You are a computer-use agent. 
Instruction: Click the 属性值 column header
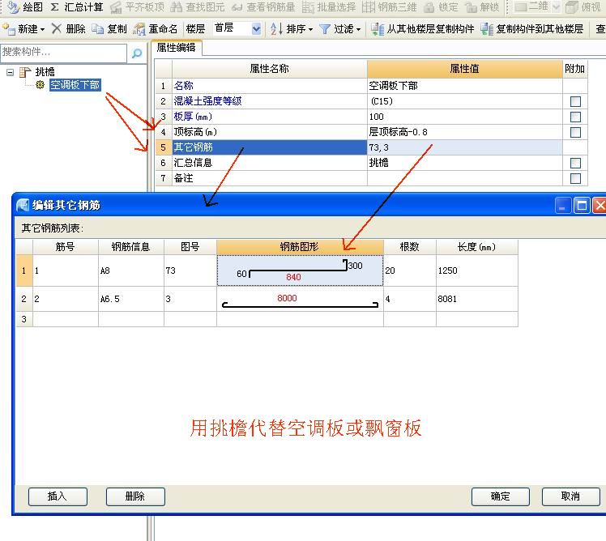464,69
